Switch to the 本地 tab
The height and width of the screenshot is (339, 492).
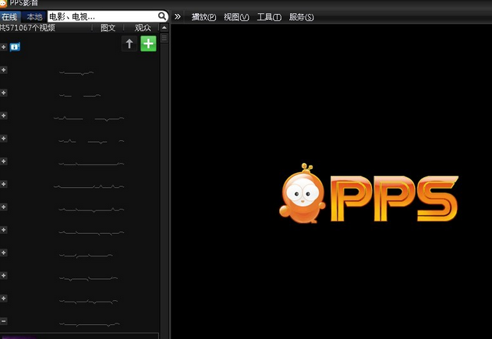(x=34, y=17)
